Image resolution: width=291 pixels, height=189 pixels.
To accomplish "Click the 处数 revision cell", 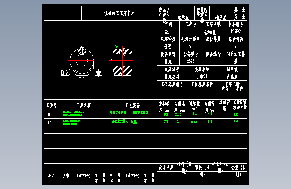I will tap(66, 176).
